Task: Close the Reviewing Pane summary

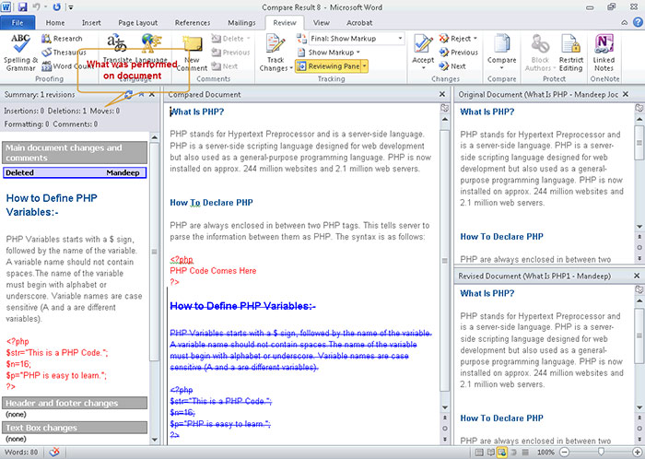Action: 152,95
